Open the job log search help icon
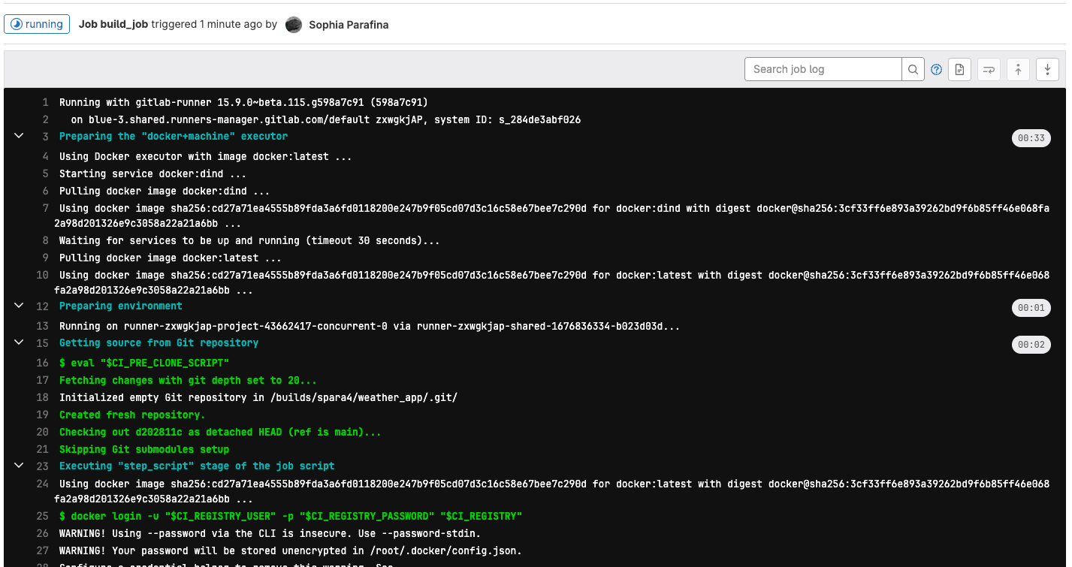The image size is (1072, 567). coord(936,69)
